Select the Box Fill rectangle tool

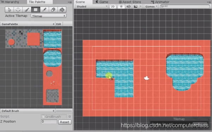click(36, 10)
